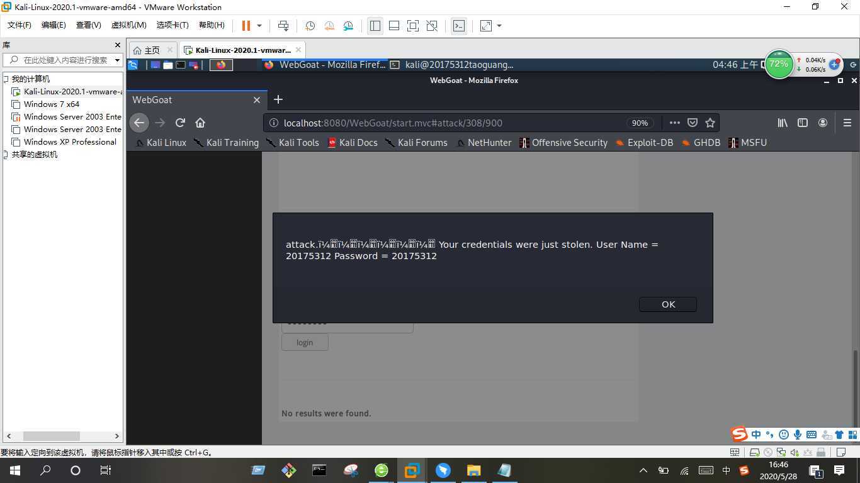Toggle the thumbnail bar view
This screenshot has width=860, height=483.
pyautogui.click(x=394, y=26)
